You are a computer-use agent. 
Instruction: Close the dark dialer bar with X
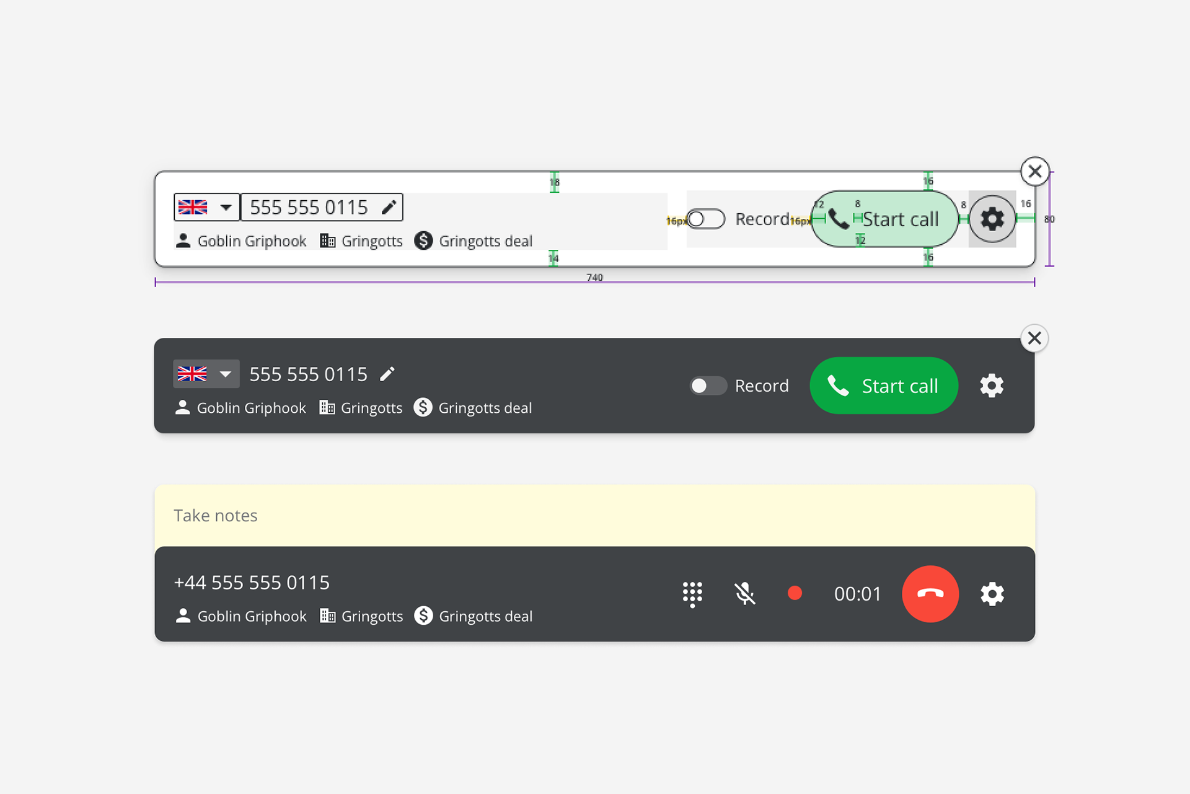coord(1034,338)
